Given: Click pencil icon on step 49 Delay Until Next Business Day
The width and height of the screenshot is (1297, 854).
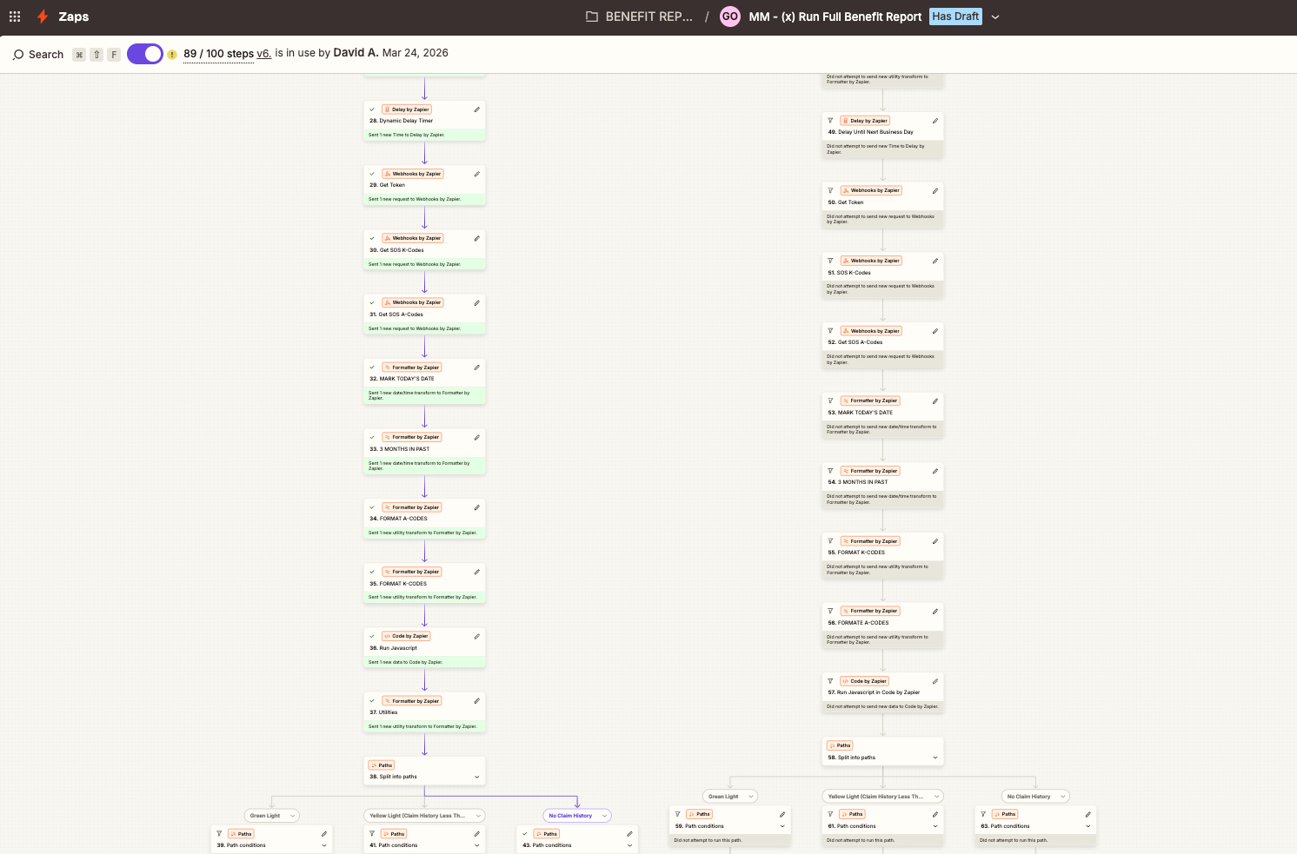Looking at the screenshot, I should [935, 121].
